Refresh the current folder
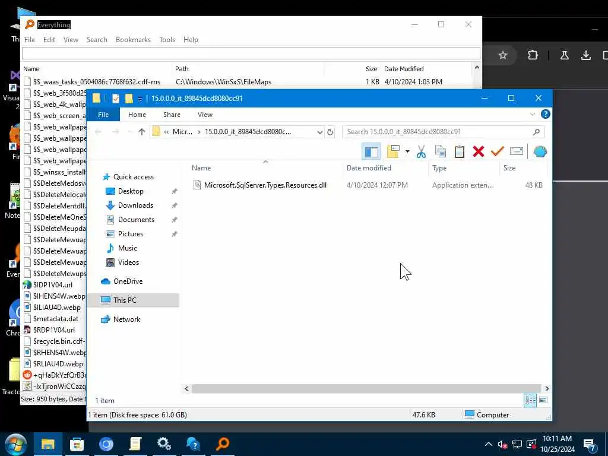 pos(330,132)
